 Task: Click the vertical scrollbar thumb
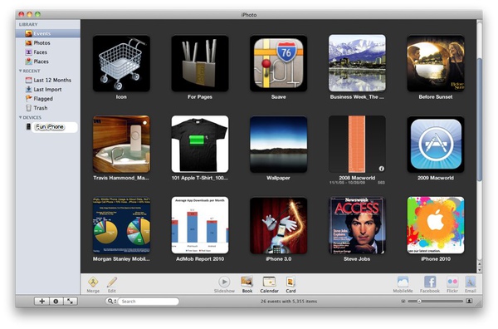click(x=480, y=120)
